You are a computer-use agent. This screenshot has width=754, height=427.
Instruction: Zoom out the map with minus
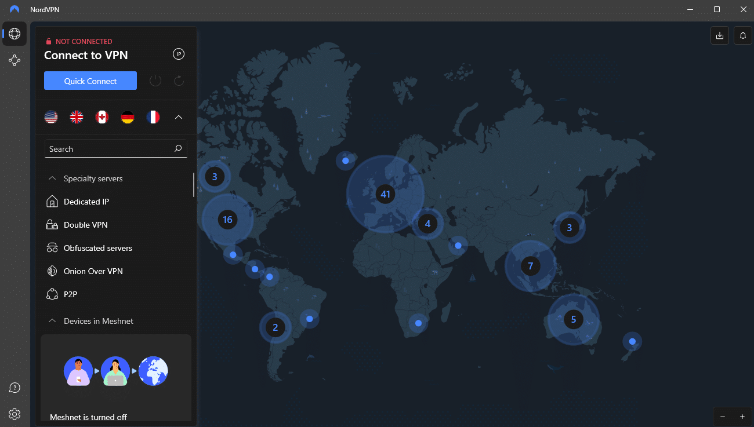[723, 417]
